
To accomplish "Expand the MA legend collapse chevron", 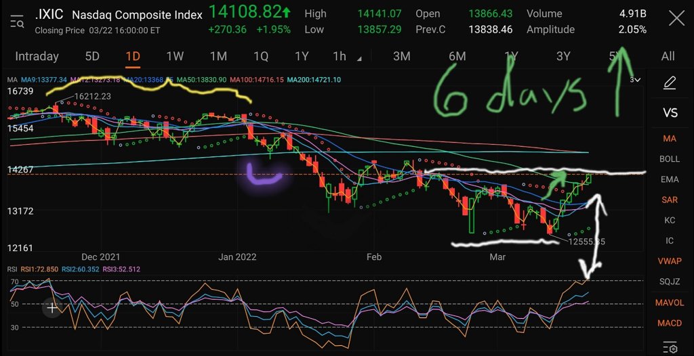I will [x=635, y=80].
